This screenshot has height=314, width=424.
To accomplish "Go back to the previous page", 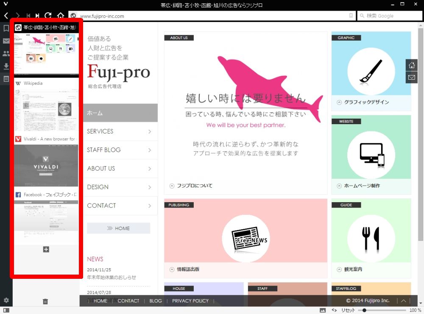I will tap(6, 16).
